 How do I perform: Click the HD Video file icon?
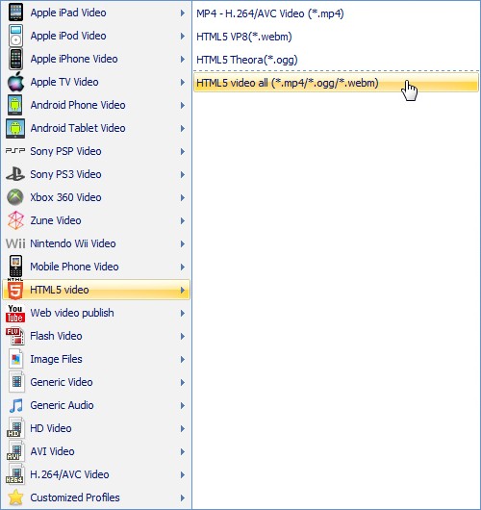coord(15,427)
